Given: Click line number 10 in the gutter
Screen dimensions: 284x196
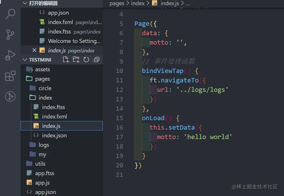Looking at the screenshot, I should (119, 71).
